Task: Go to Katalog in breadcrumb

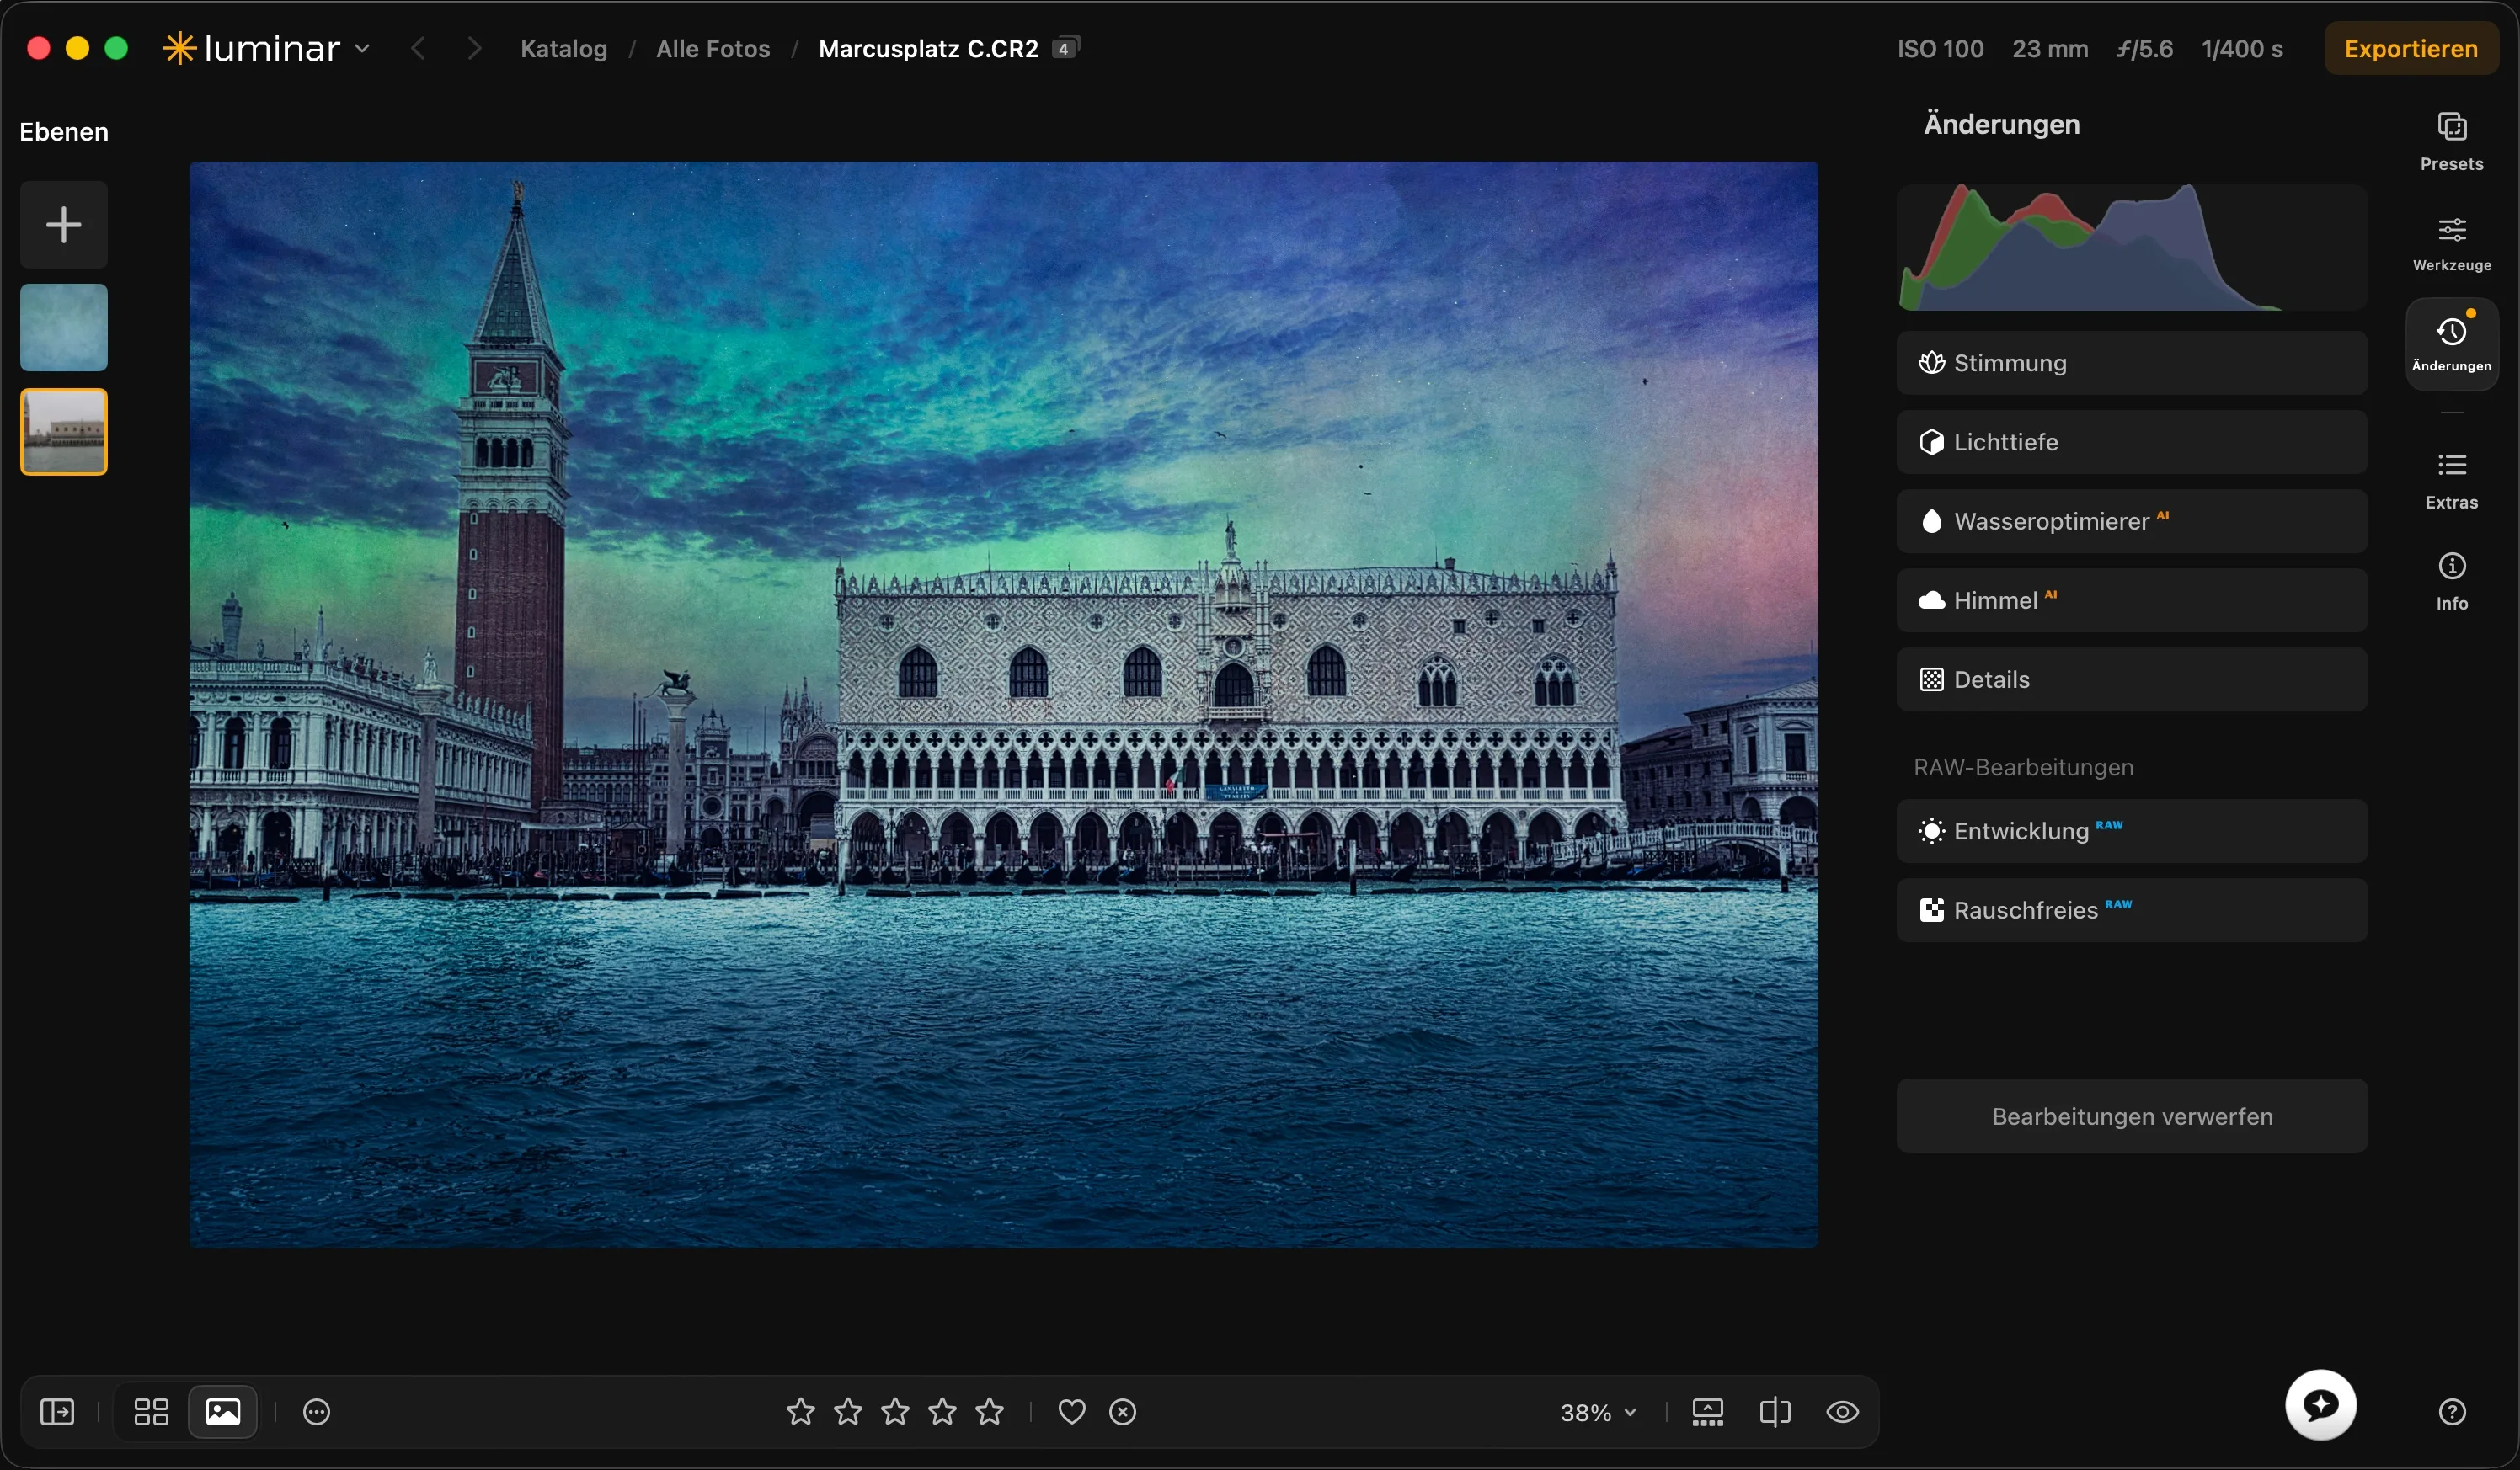Action: [x=564, y=49]
